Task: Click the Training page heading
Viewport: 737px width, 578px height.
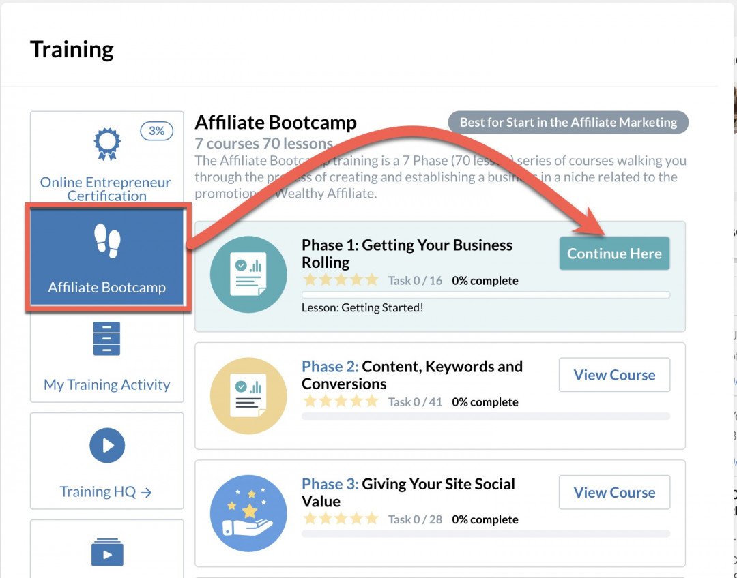Action: click(x=72, y=50)
